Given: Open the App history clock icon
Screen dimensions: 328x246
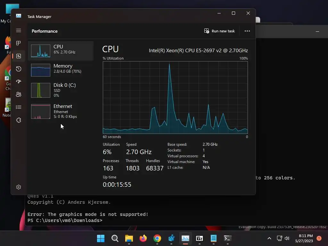Looking at the screenshot, I should [19, 69].
